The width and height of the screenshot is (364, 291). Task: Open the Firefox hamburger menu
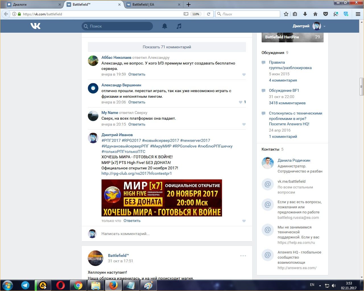pyautogui.click(x=358, y=14)
